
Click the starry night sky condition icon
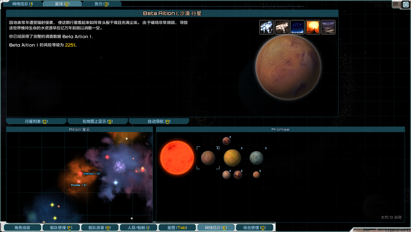pos(297,27)
